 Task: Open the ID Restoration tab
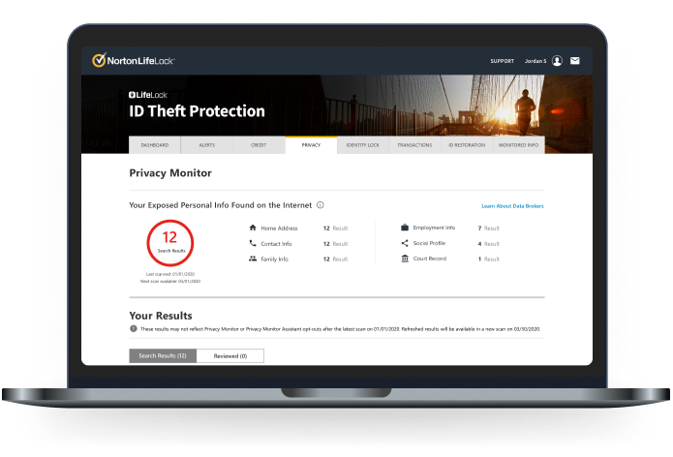(467, 145)
